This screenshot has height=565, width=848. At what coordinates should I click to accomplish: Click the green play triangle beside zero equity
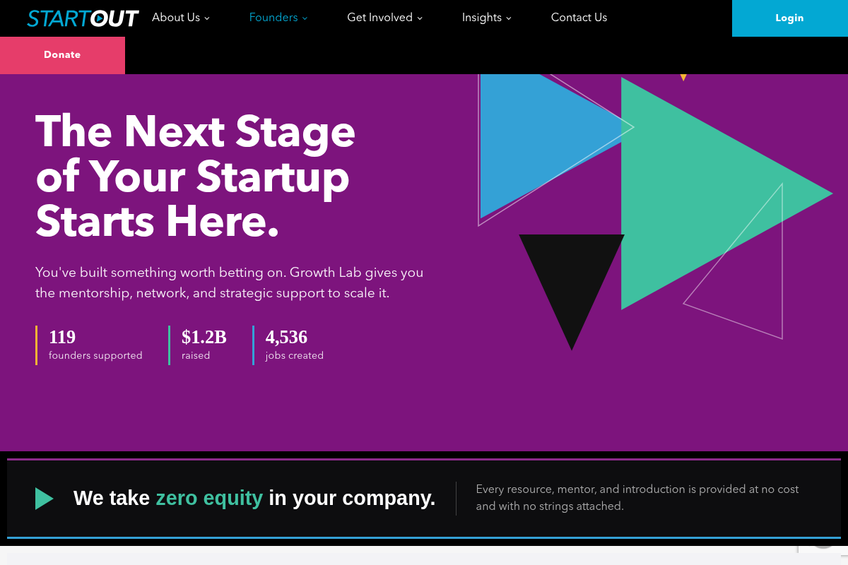(45, 499)
